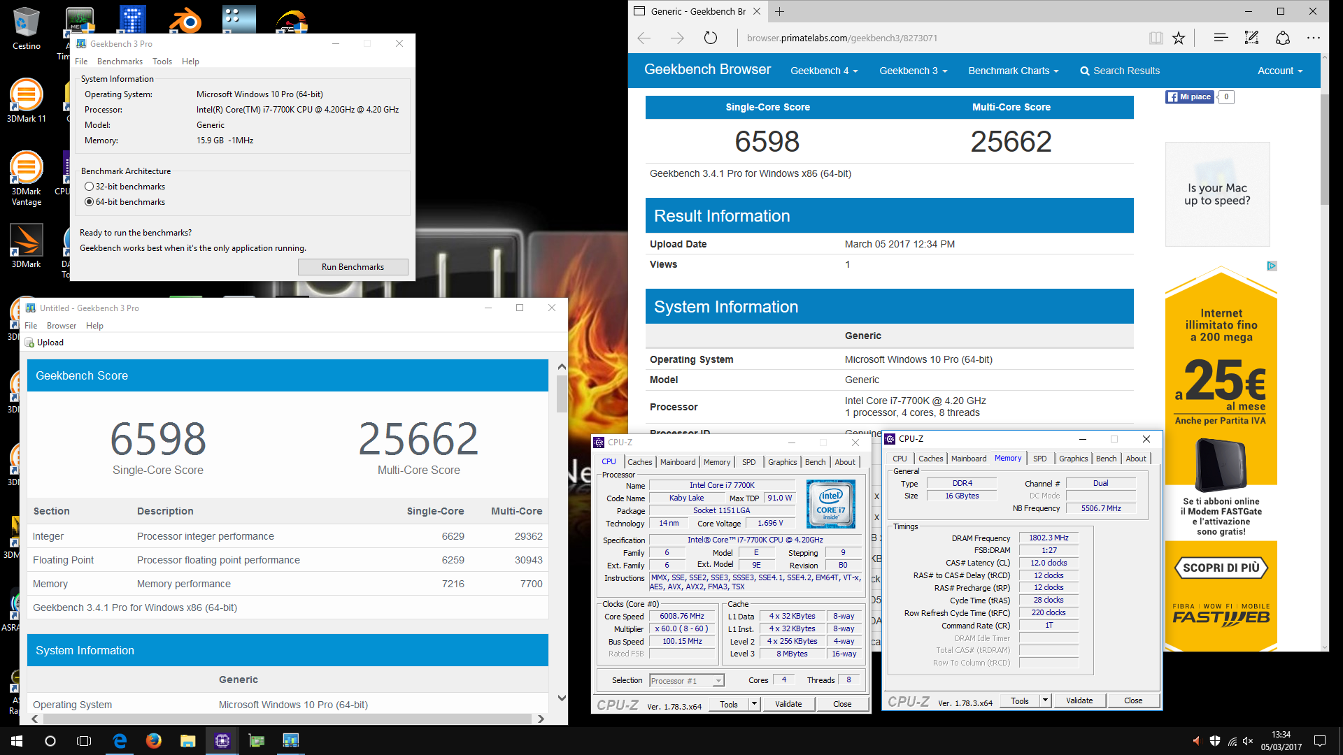Click the Edge share icon
The image size is (1343, 755).
click(x=1282, y=38)
